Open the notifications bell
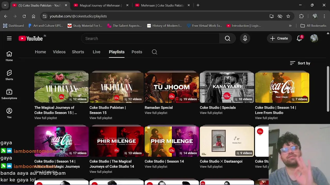This screenshot has height=185, width=330. coord(299,38)
